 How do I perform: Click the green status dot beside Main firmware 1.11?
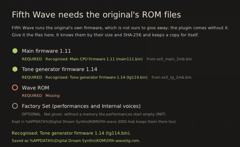[15, 51]
